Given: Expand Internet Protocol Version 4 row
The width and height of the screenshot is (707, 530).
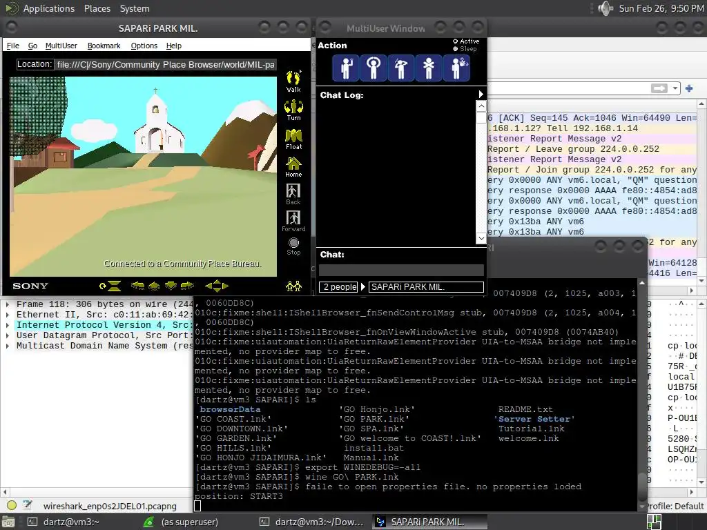Looking at the screenshot, I should (7, 325).
